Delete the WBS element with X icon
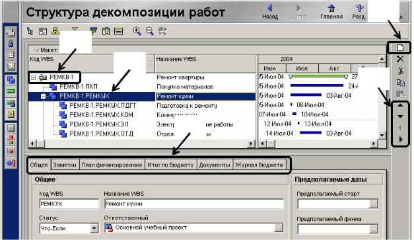The height and width of the screenshot is (240, 414). tap(400, 59)
